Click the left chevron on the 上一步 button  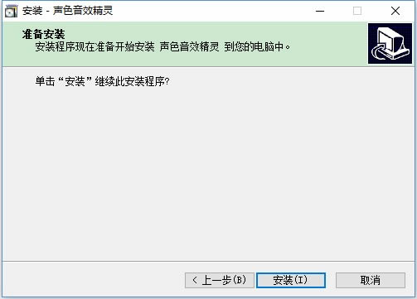195,280
